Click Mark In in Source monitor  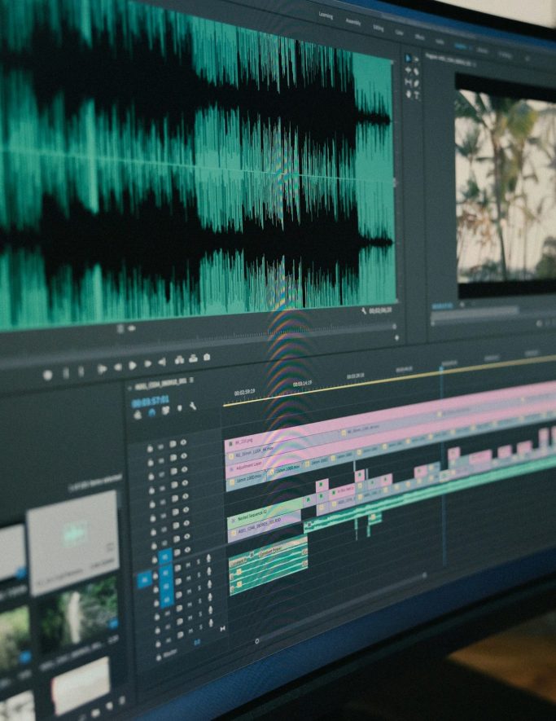pyautogui.click(x=66, y=373)
